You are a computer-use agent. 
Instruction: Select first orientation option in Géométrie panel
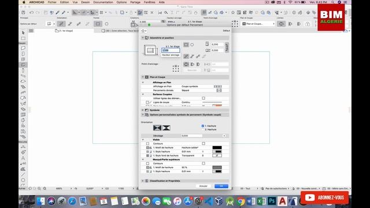[x=186, y=56]
